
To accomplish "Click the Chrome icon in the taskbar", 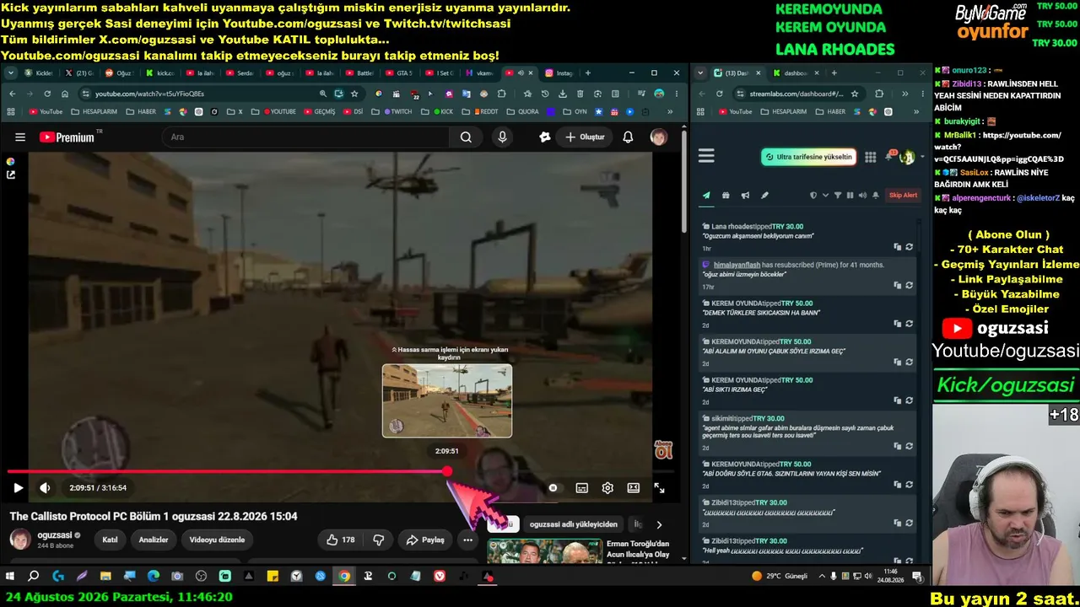I will [x=344, y=577].
